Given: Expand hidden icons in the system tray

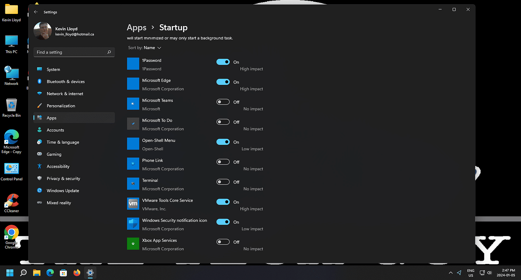Looking at the screenshot, I should coord(451,273).
